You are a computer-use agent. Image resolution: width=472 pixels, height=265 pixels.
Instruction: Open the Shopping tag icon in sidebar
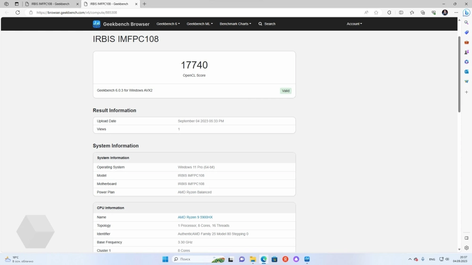(466, 32)
